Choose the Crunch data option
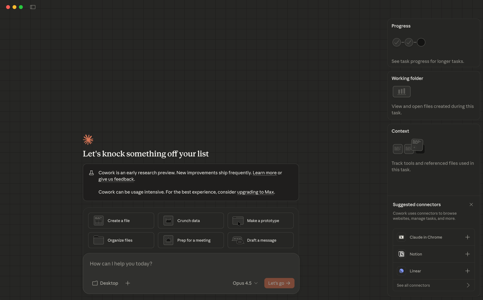The width and height of the screenshot is (483, 300). pos(191,220)
